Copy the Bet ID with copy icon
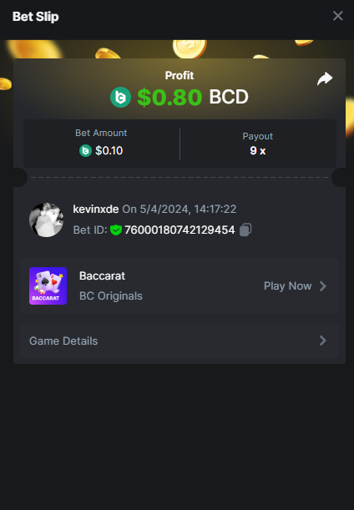This screenshot has height=510, width=354. [245, 230]
